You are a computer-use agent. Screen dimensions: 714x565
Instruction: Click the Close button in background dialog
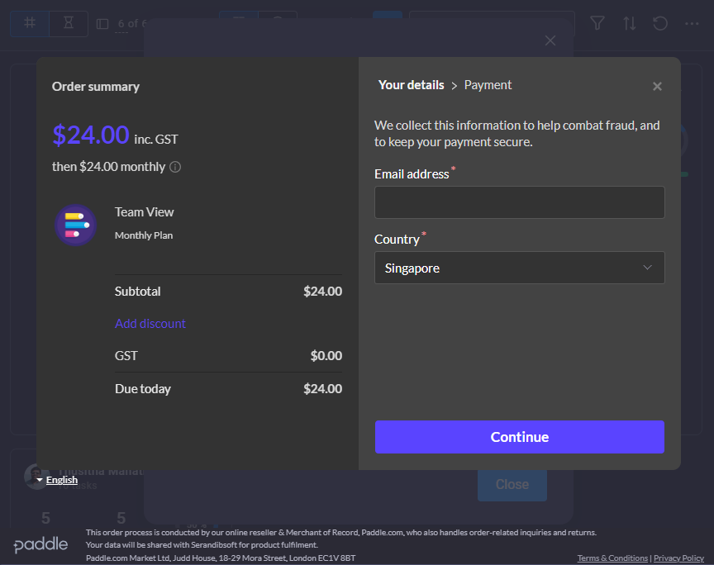[x=512, y=484]
